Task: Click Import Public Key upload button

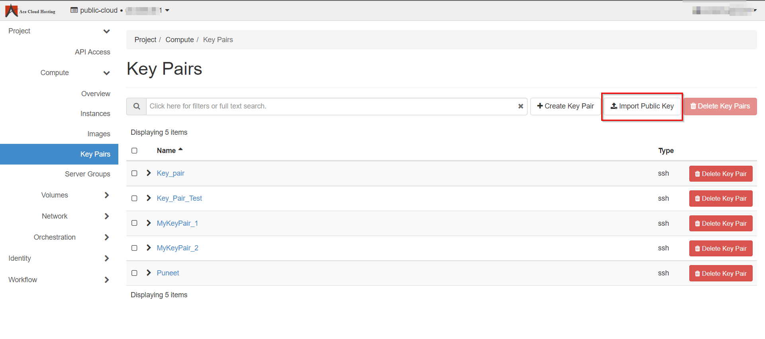Action: pyautogui.click(x=642, y=107)
